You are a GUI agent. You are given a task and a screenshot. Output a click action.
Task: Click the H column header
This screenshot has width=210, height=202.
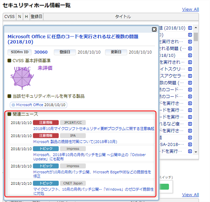(x=26, y=16)
